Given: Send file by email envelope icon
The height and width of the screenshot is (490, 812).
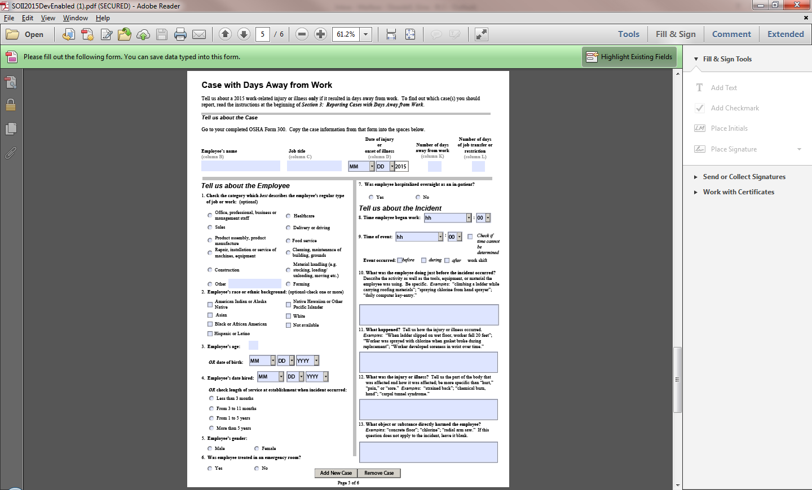Looking at the screenshot, I should (199, 34).
